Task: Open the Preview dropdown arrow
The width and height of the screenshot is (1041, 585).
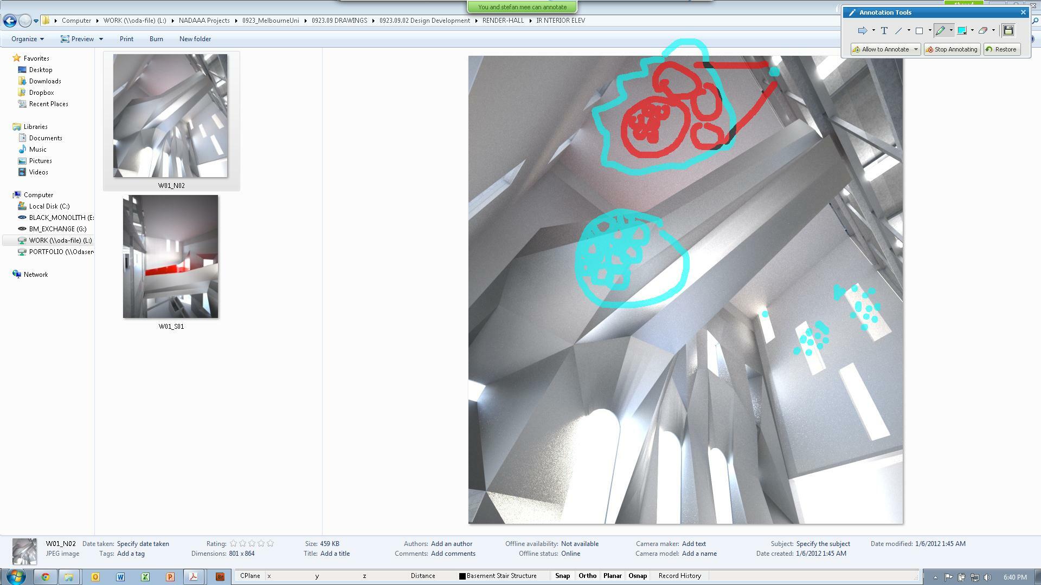Action: [101, 39]
